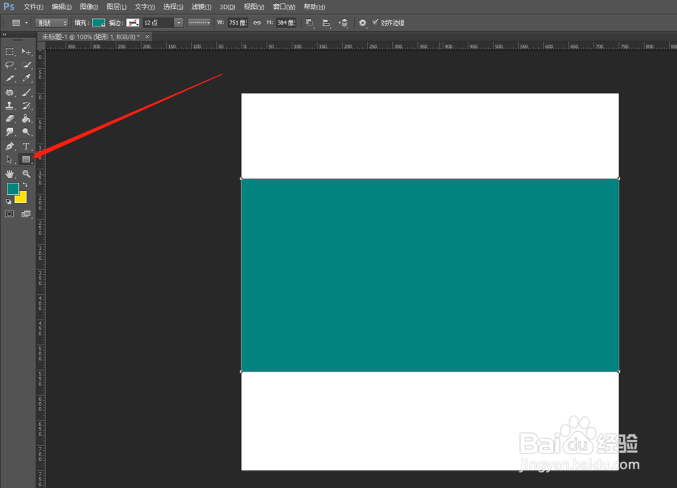Collapse the toolbox panel with double arrows

4,35
